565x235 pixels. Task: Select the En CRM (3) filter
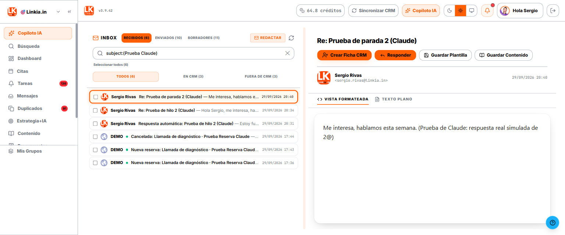[193, 76]
